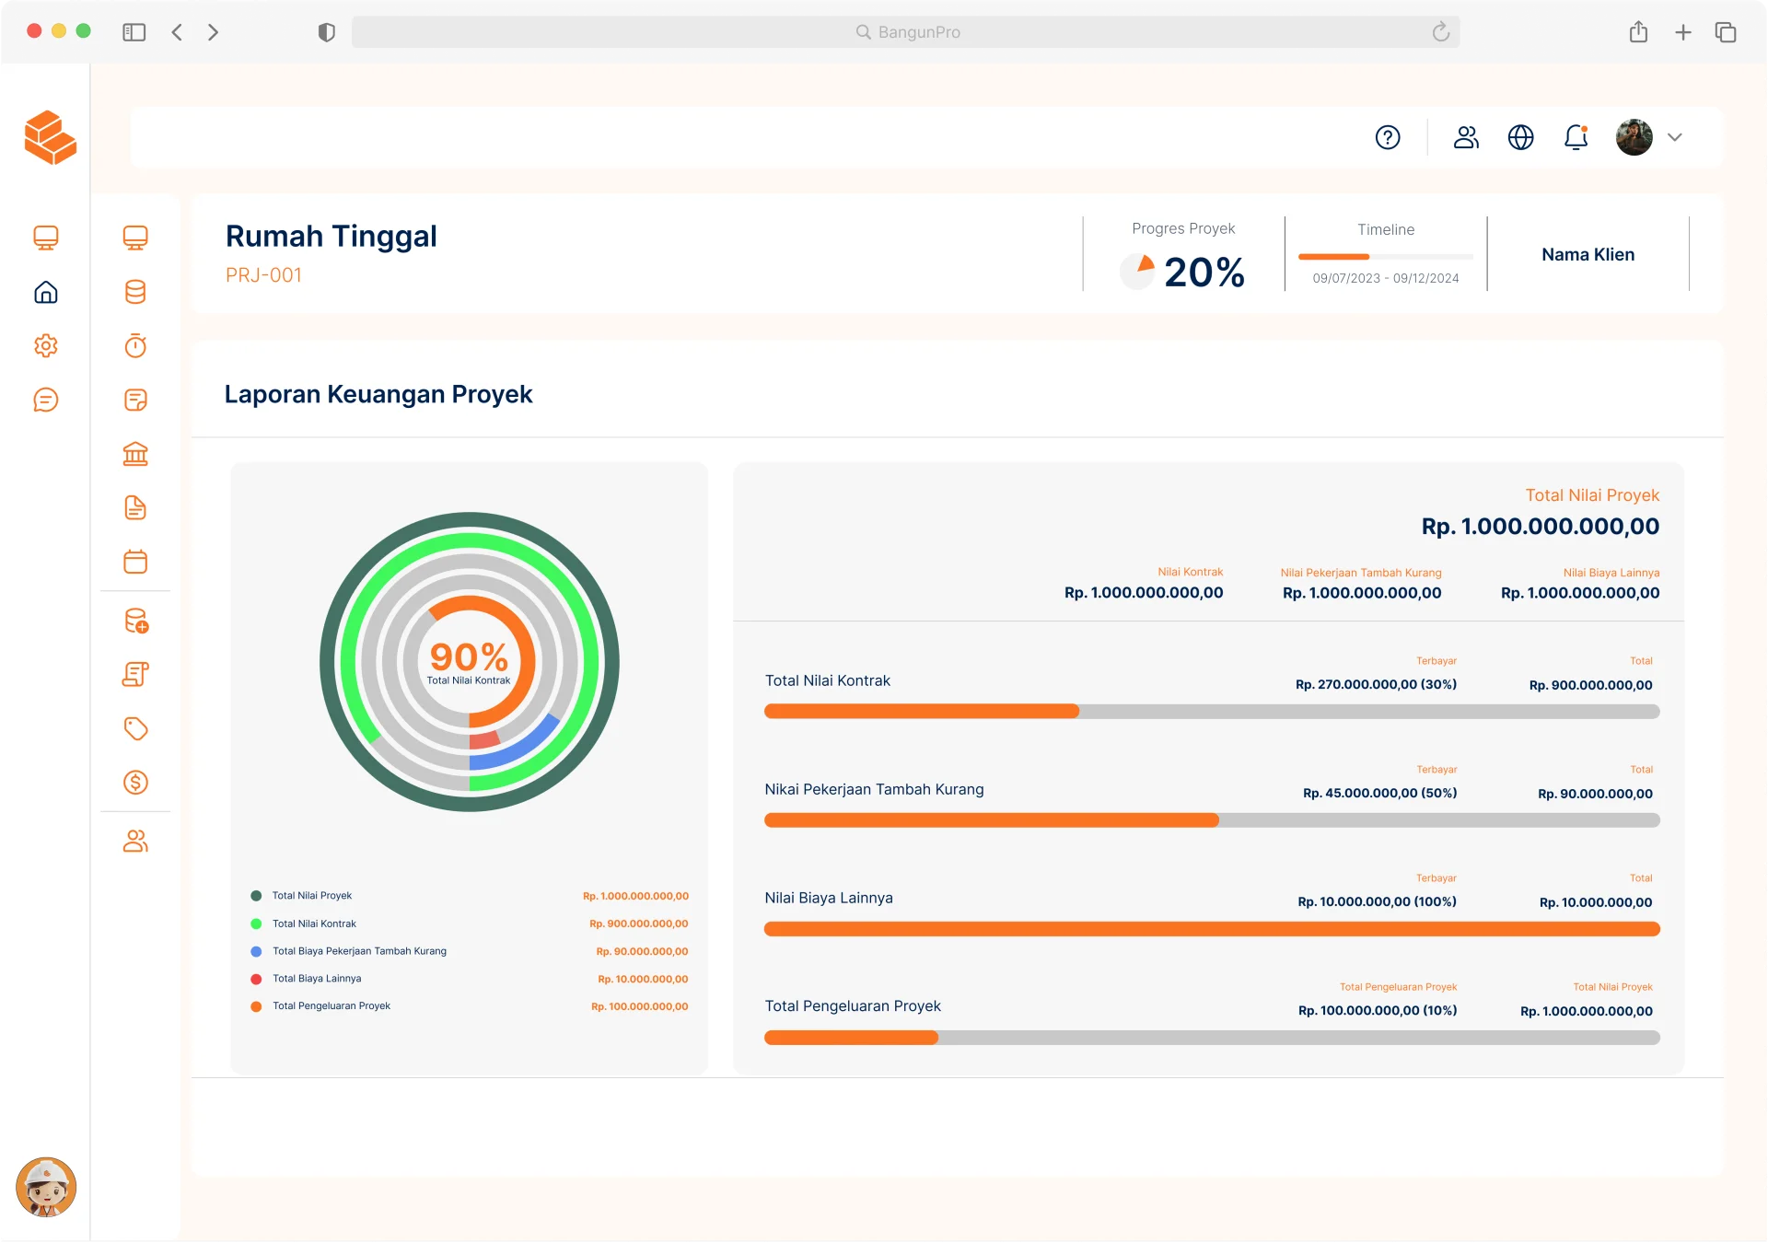Click the BangunPro address bar

(905, 32)
